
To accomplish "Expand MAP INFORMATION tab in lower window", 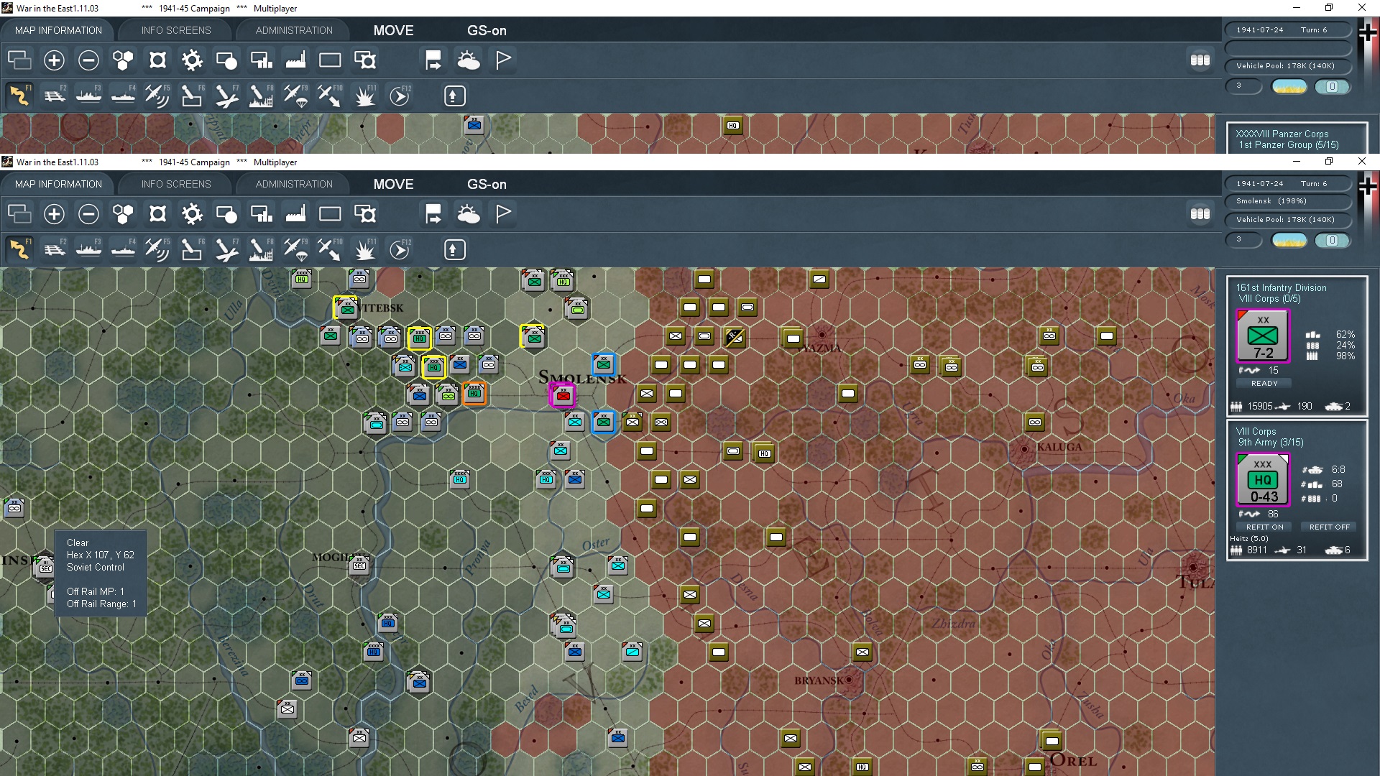I will tap(58, 184).
